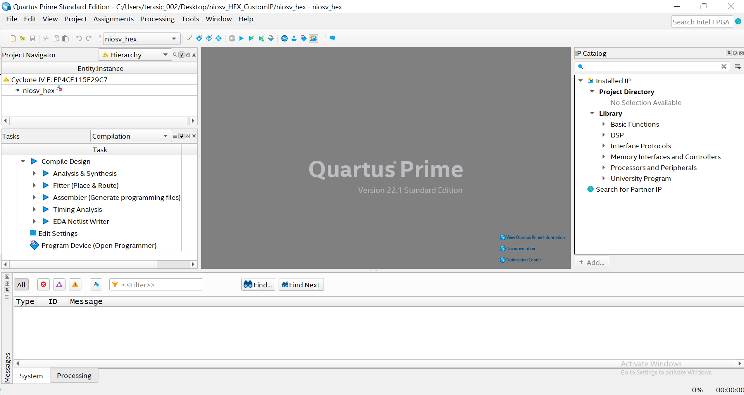Switch to the Processing messages tab
Image resolution: width=744 pixels, height=395 pixels.
(74, 376)
